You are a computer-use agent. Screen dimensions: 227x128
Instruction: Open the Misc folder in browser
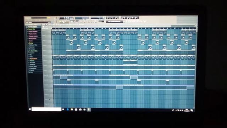31,55
